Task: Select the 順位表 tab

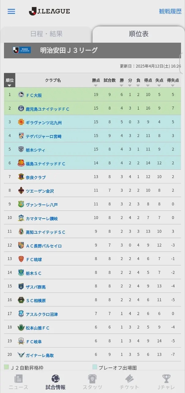Action: tap(138, 34)
